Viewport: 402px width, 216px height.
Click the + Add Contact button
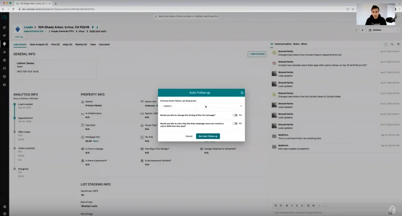click(x=256, y=54)
